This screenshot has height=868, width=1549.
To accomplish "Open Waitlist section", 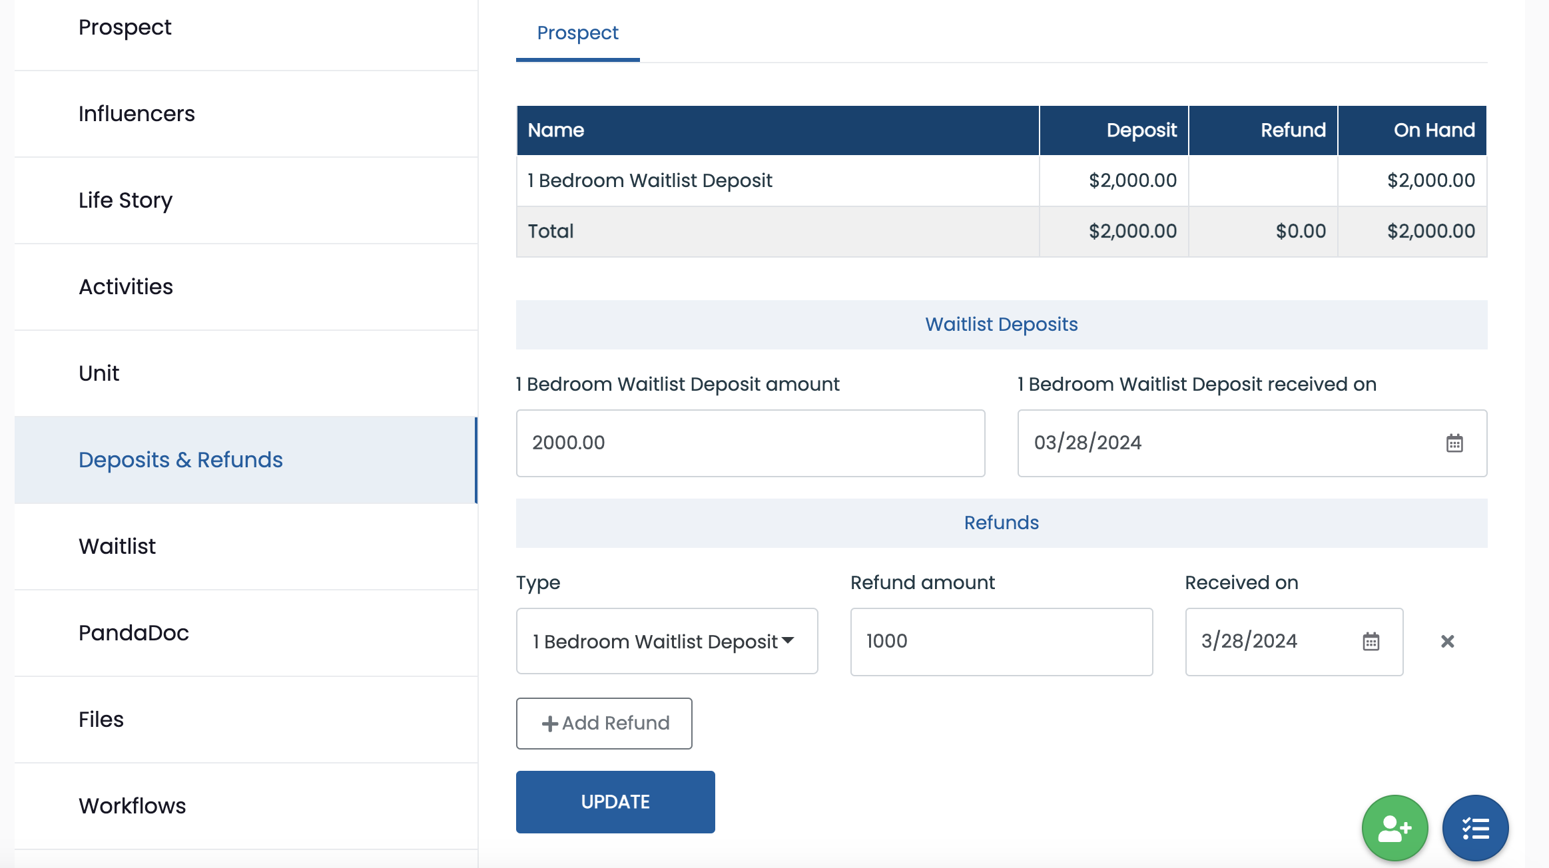I will click(x=246, y=546).
